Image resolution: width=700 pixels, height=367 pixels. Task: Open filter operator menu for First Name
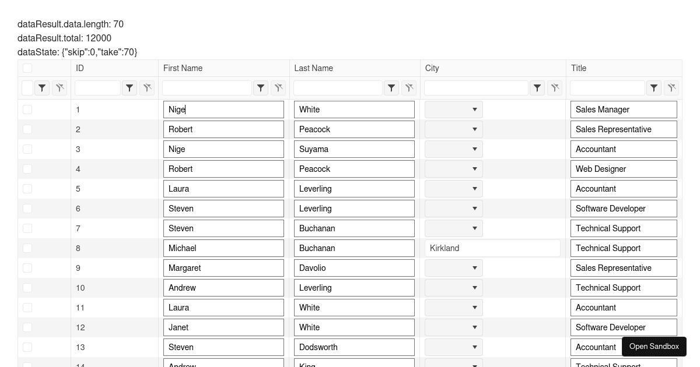tap(261, 88)
